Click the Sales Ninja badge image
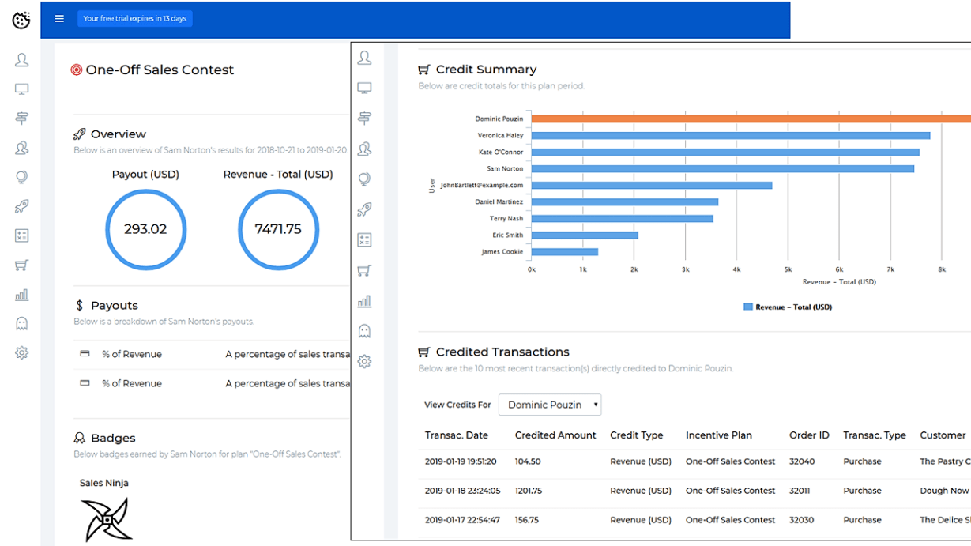Image resolution: width=971 pixels, height=546 pixels. point(106,519)
